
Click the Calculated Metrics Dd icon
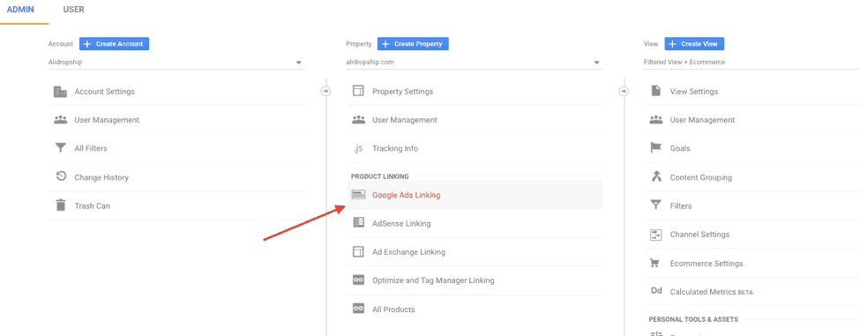656,291
